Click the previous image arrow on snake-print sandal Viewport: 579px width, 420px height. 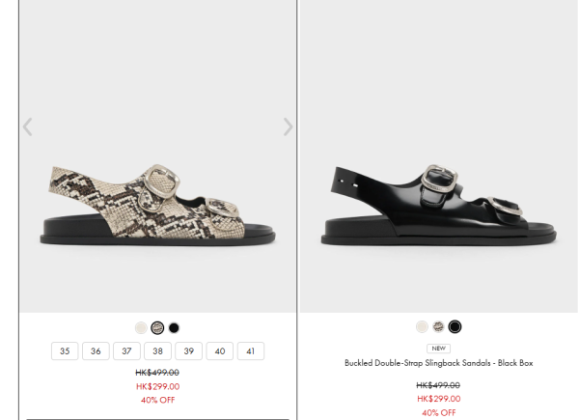coord(28,126)
